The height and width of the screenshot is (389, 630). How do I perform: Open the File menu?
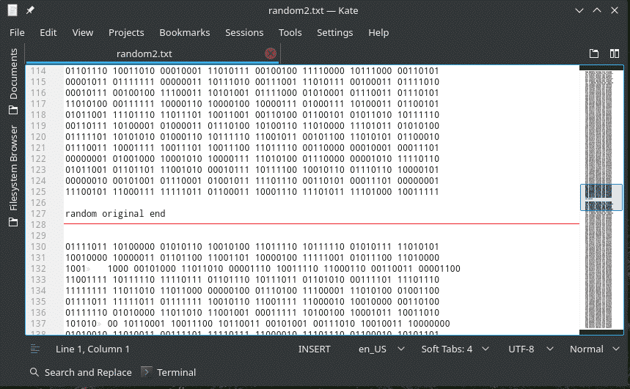point(17,32)
